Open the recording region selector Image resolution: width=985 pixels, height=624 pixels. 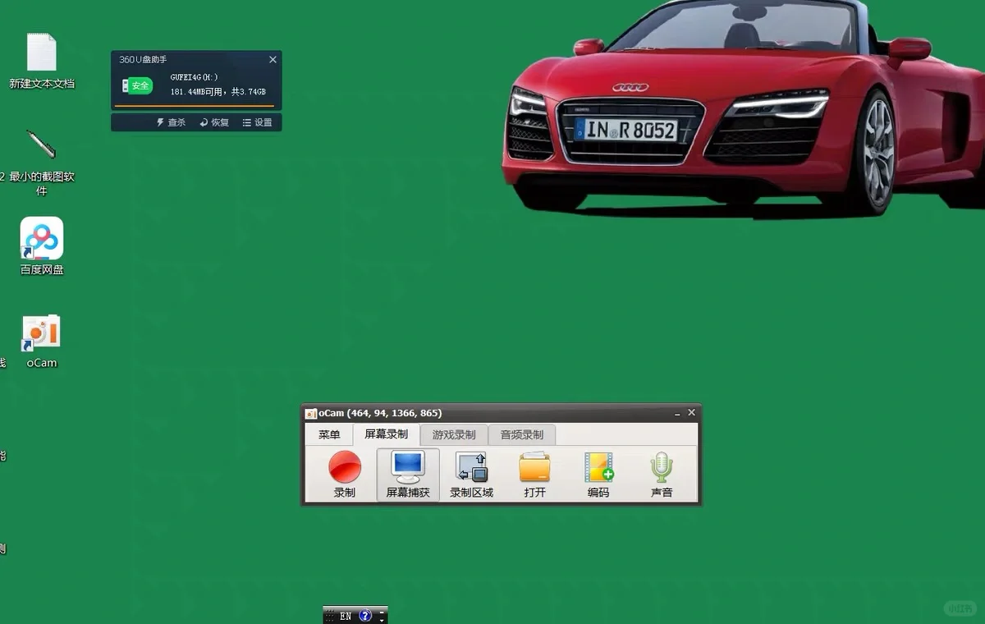click(472, 475)
